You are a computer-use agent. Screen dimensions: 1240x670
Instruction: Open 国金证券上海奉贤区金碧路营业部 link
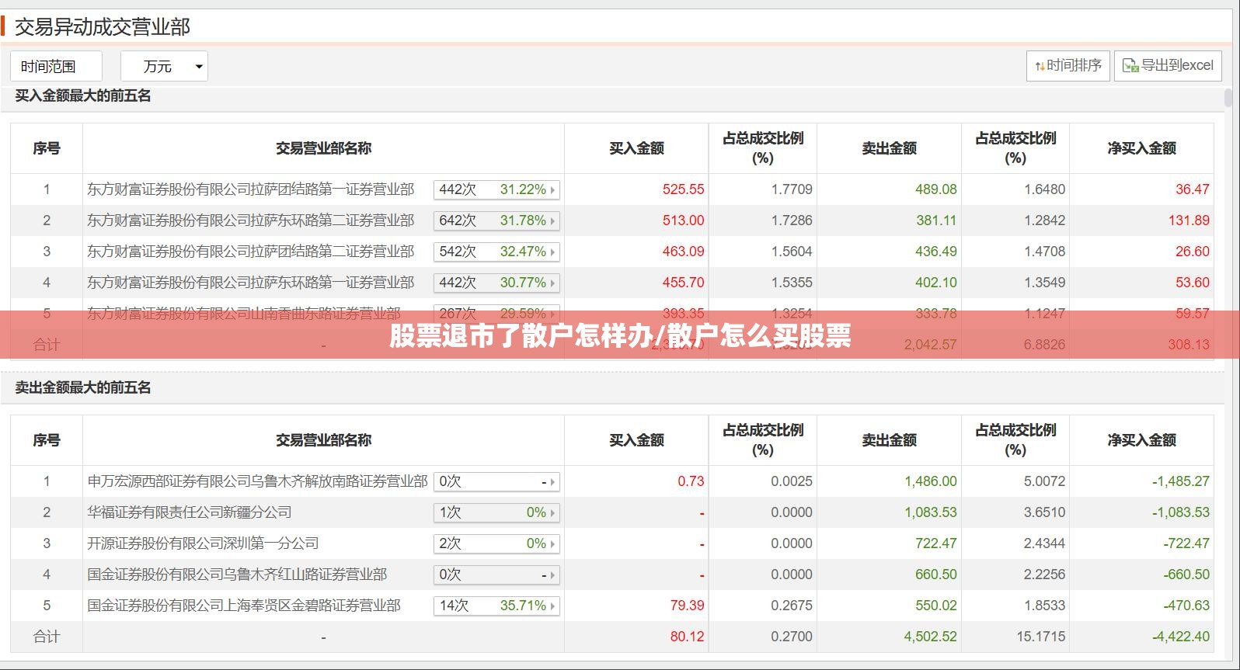coord(244,606)
